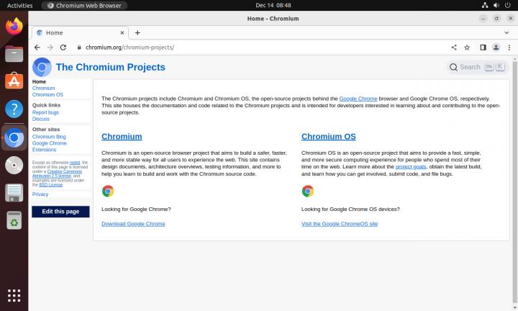Click Edit this page button
Screen dimensions: 518x311
(60, 212)
